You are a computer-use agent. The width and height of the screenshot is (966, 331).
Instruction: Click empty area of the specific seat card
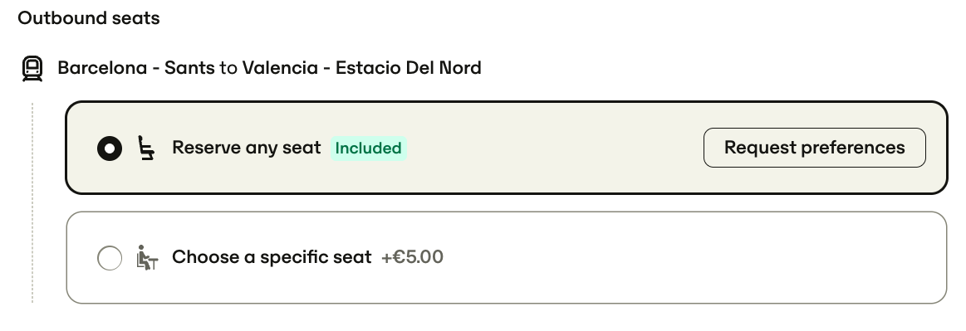coord(678,258)
